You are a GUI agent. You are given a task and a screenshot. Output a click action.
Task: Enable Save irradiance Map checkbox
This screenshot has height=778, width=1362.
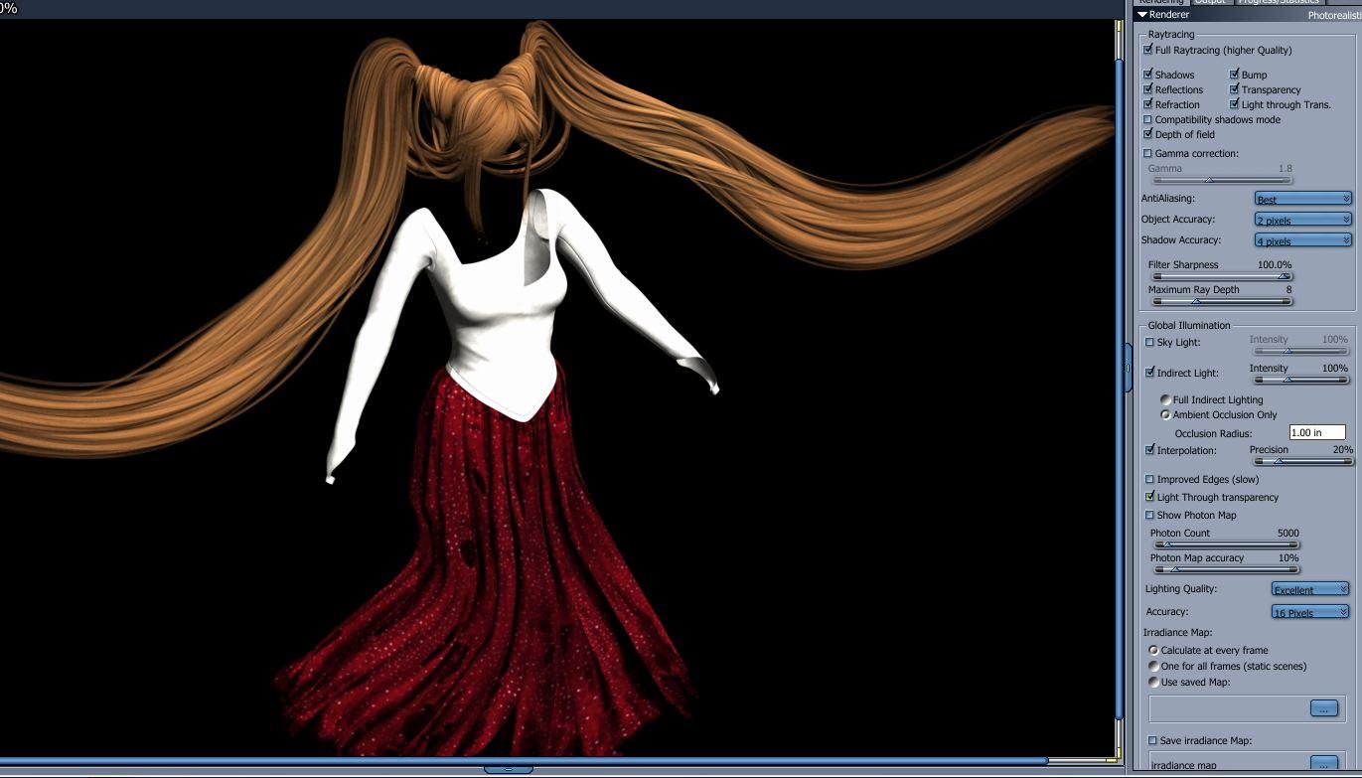1152,740
